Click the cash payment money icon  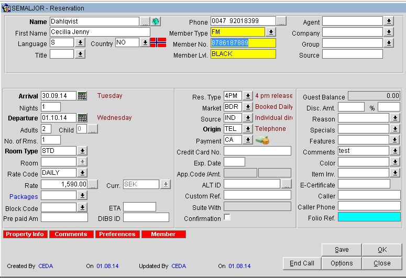(x=262, y=140)
